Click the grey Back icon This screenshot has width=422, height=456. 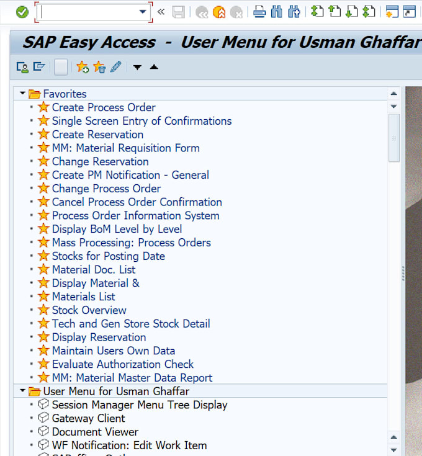pyautogui.click(x=202, y=12)
